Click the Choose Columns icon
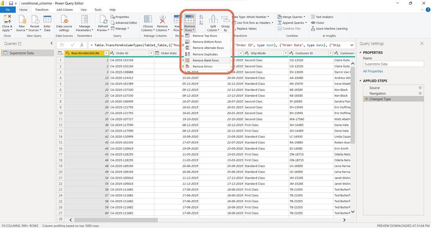 click(x=148, y=20)
